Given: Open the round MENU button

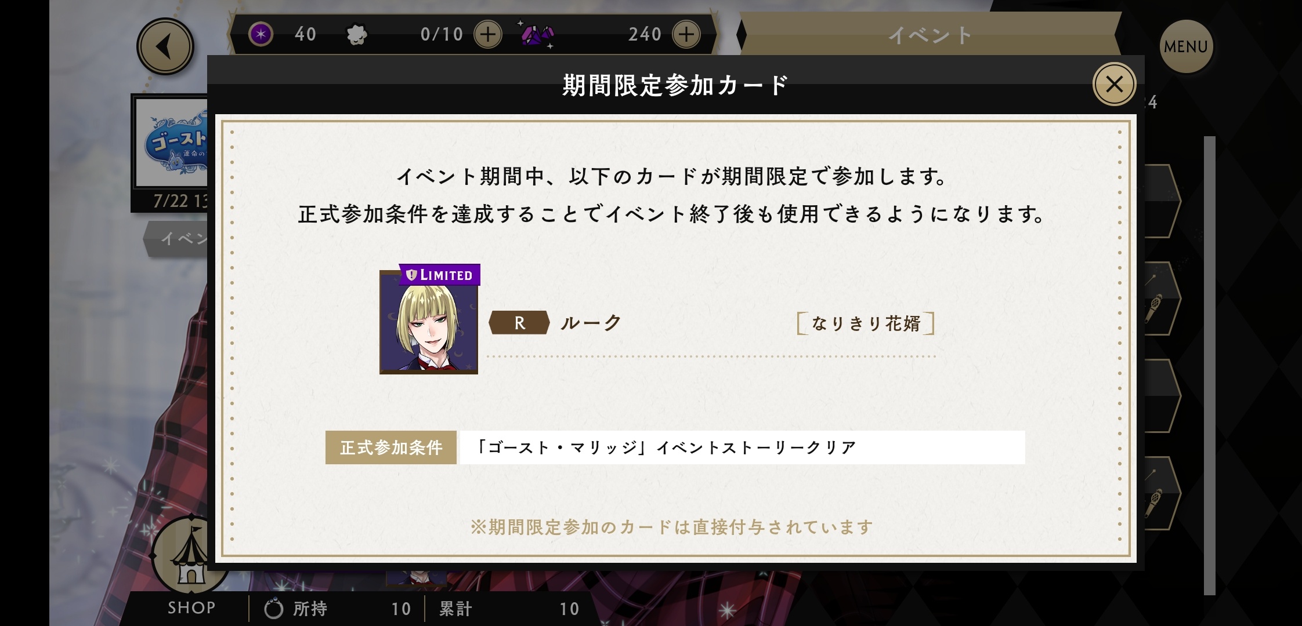Looking at the screenshot, I should 1185,46.
